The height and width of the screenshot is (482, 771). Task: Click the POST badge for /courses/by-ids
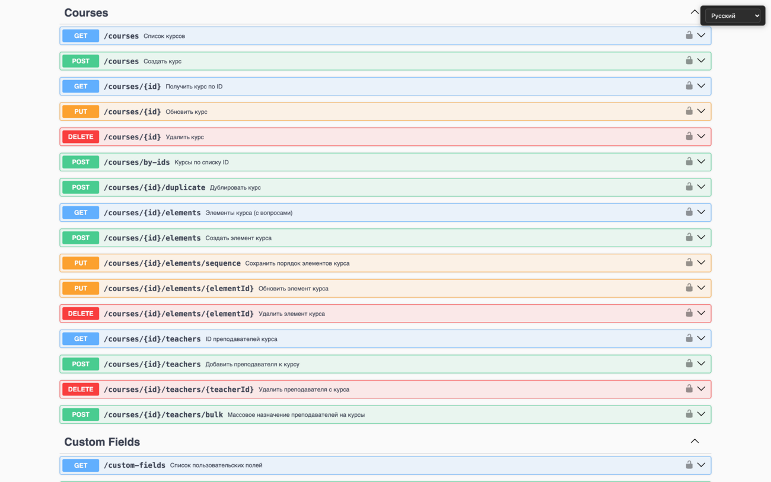tap(81, 162)
